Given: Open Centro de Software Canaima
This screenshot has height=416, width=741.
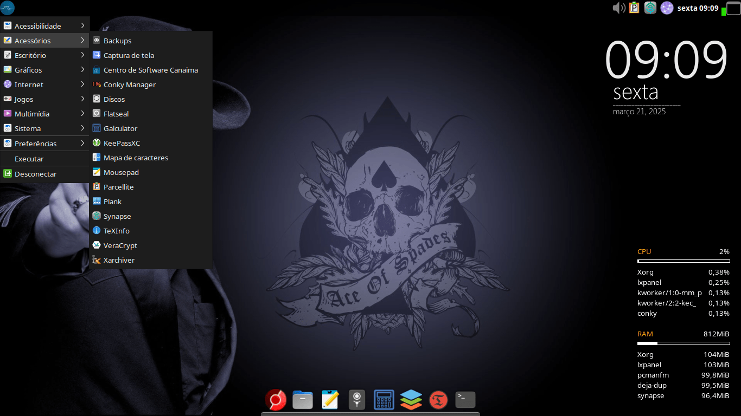Looking at the screenshot, I should [151, 70].
